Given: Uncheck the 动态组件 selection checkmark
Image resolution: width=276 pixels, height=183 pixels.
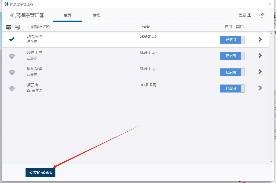Looking at the screenshot, I should tap(12, 40).
